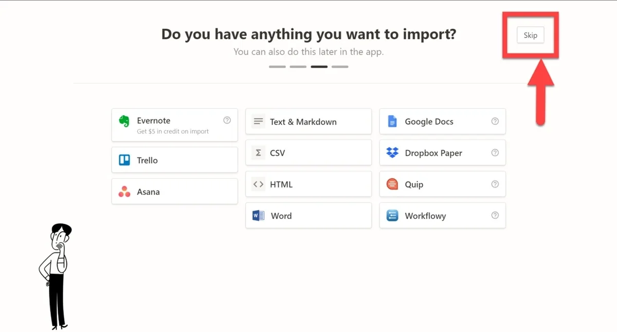Click the last onboarding progress bar
Viewport: 617px width, 332px height.
pyautogui.click(x=340, y=66)
